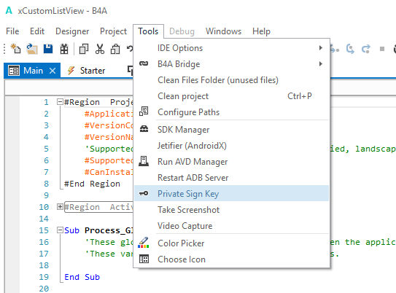Expand the IDE Options submenu arrow
This screenshot has height=293, width=396.
(320, 48)
